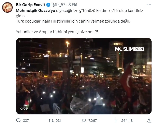The height and width of the screenshot is (126, 155).
Task: Click the 0:09 video duration label
Action: 24,108
